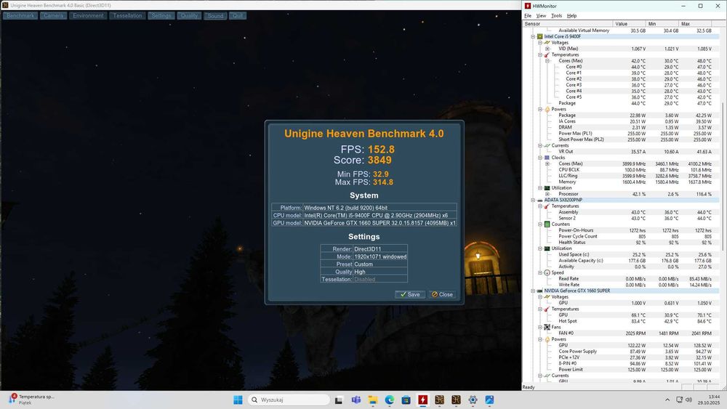Click the Value column header
The height and width of the screenshot is (409, 727).
coord(630,24)
